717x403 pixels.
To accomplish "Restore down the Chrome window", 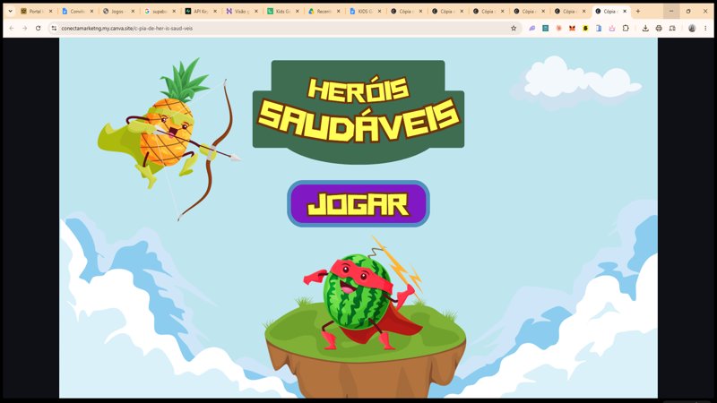I will tap(688, 11).
